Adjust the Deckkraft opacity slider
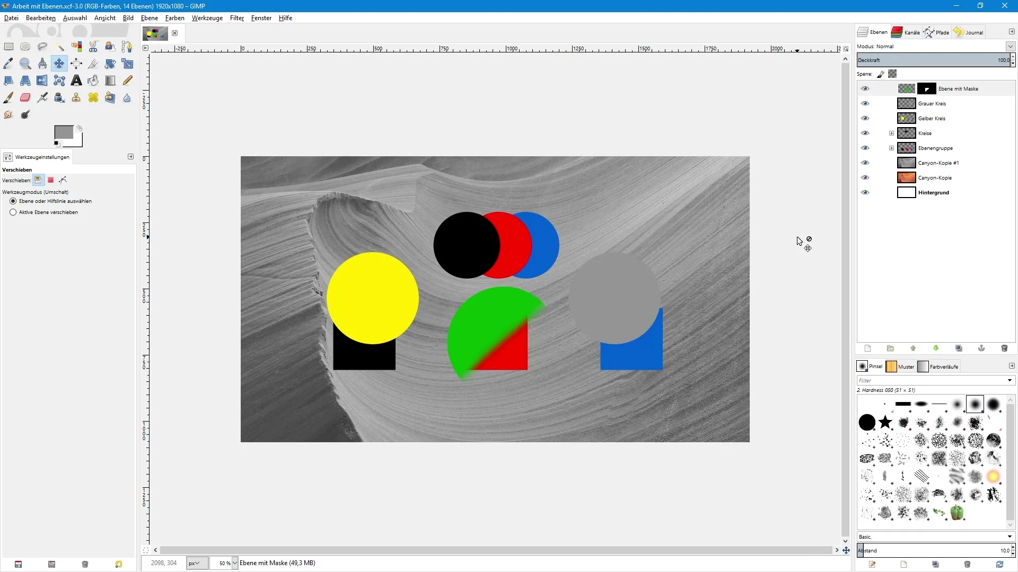The height and width of the screenshot is (572, 1018). tap(933, 60)
